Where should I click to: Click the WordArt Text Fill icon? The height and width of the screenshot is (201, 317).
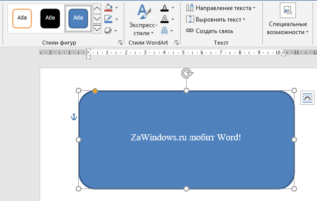pos(165,8)
